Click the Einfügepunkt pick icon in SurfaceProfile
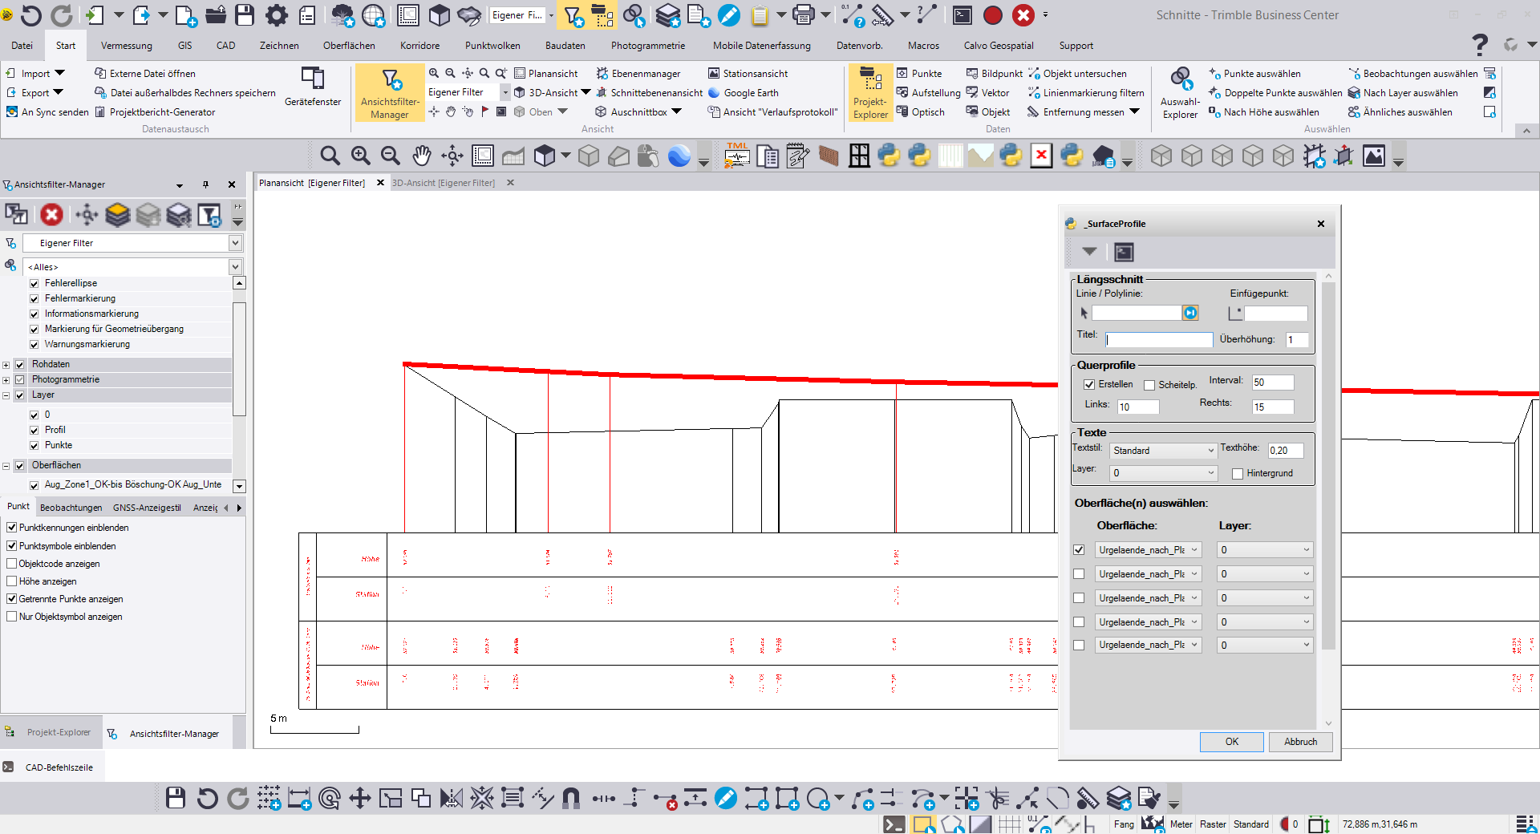1540x834 pixels. click(1235, 313)
